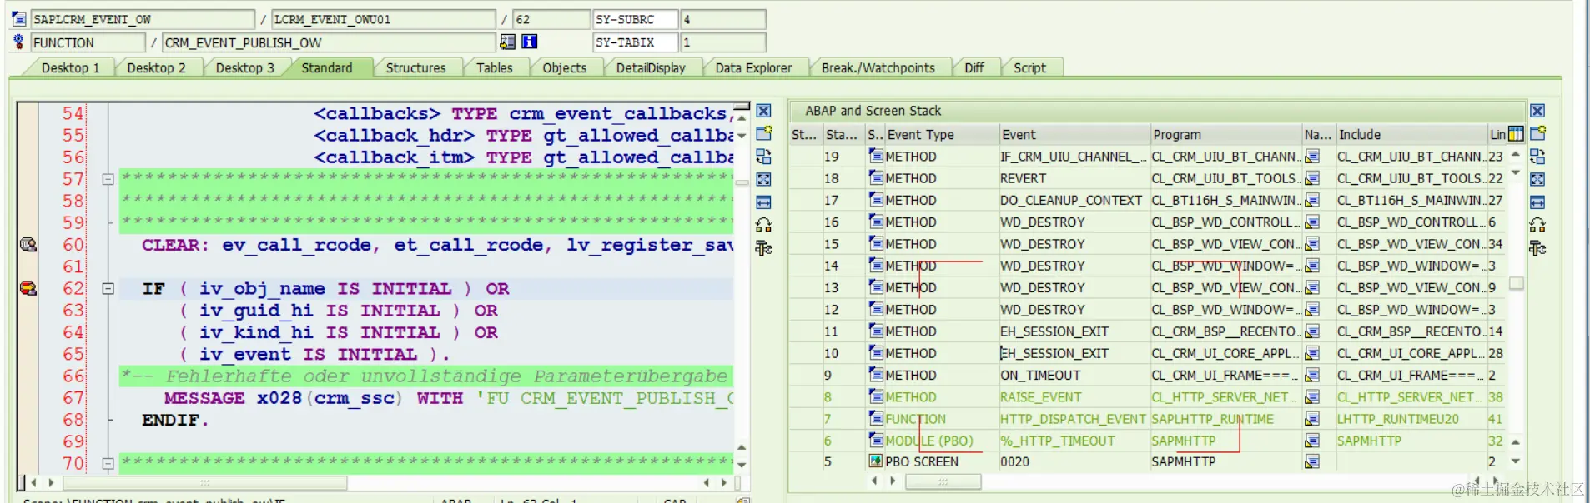
Task: Open stack table column layout icon
Action: pyautogui.click(x=1516, y=134)
